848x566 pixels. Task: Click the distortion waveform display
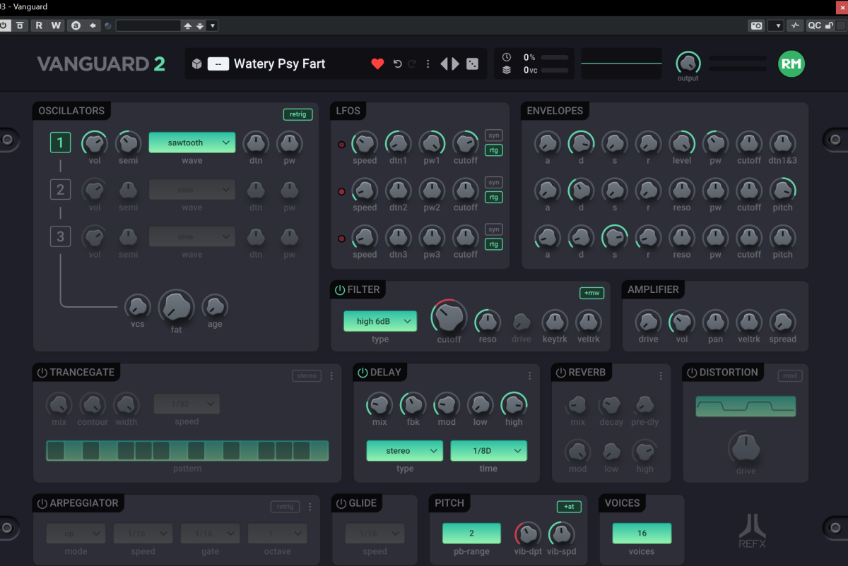pos(746,407)
